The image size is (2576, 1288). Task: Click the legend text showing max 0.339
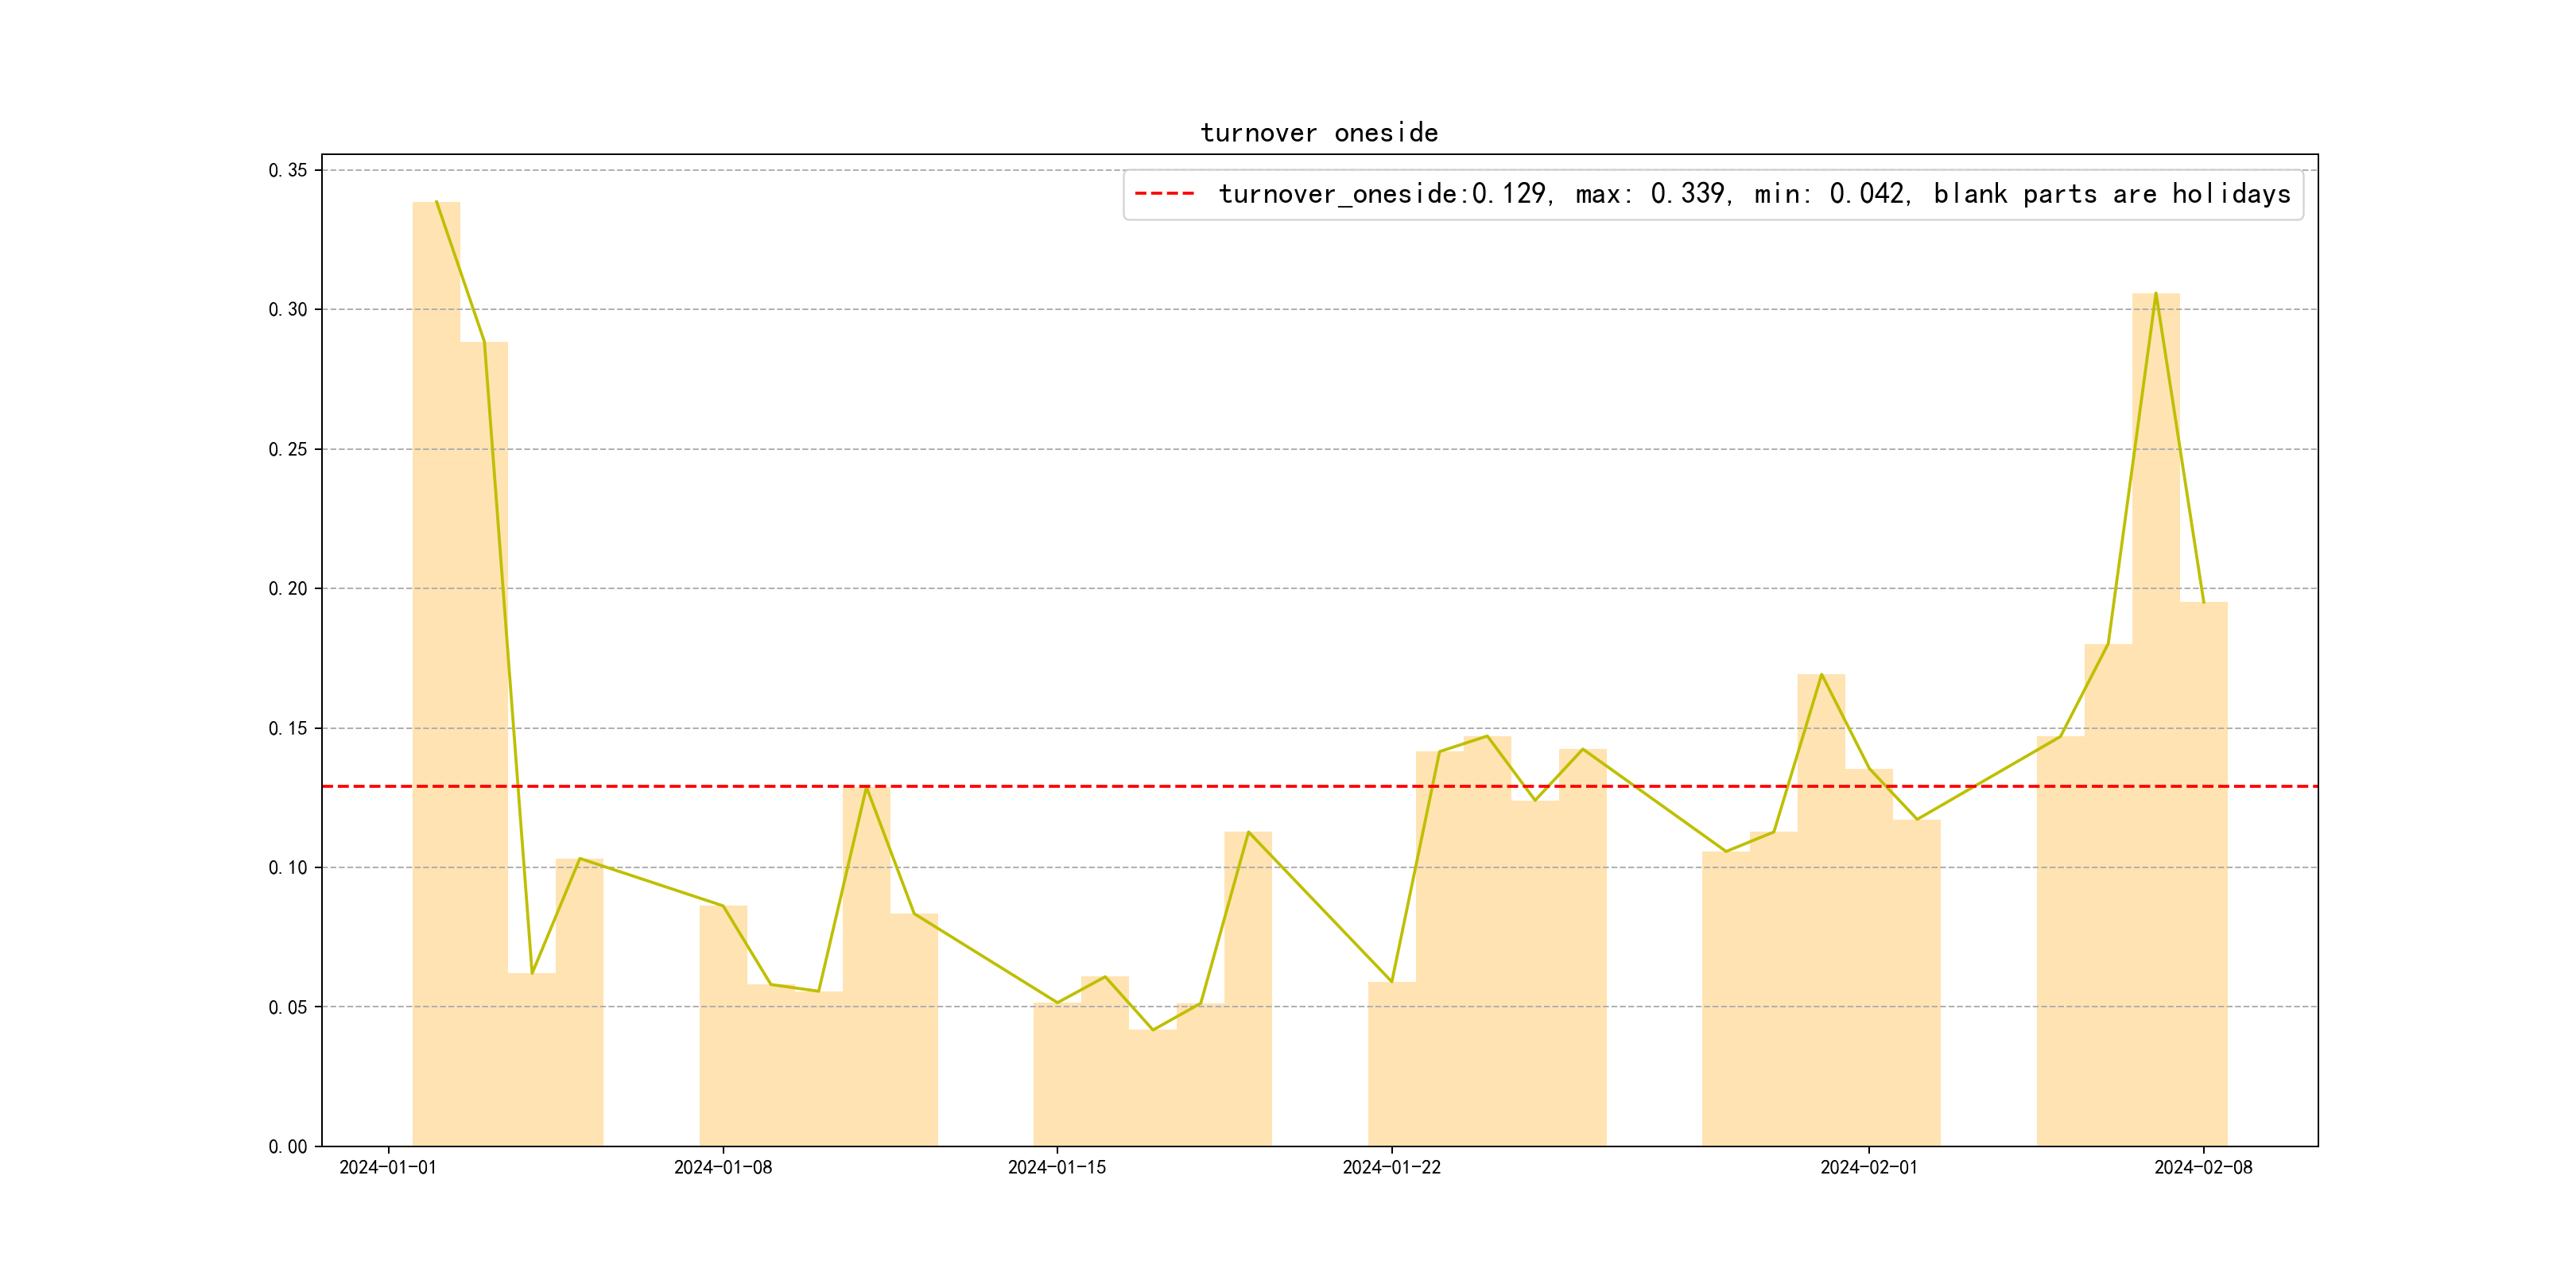tap(1651, 194)
